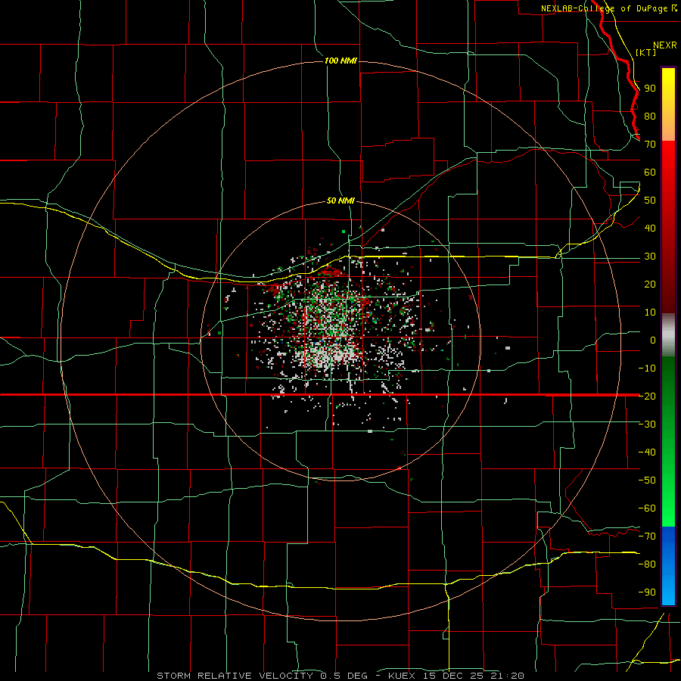
Task: Select the 90 value on velocity scale
Action: tap(650, 89)
